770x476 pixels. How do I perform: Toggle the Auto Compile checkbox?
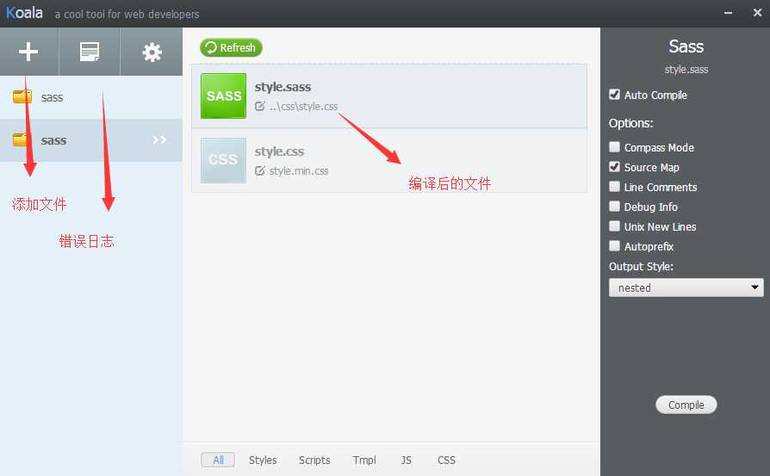614,94
